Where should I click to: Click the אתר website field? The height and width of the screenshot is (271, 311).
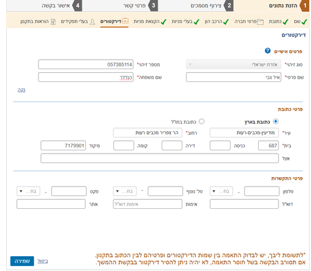click(51, 204)
